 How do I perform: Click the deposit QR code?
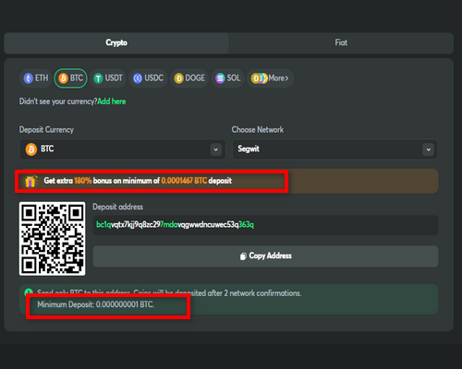[x=53, y=239]
